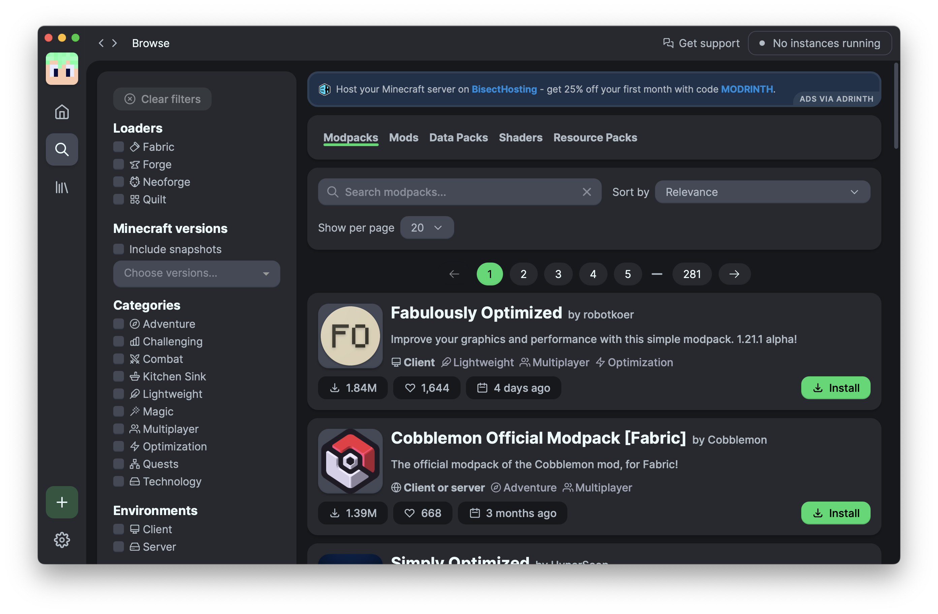Click the Fabulously Optimized FO icon
The width and height of the screenshot is (938, 614).
(x=350, y=336)
